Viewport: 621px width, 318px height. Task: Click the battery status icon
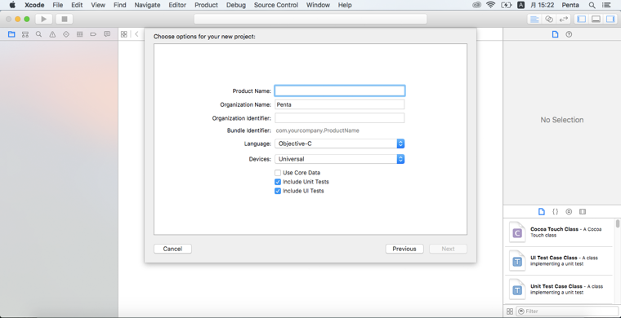tap(507, 5)
